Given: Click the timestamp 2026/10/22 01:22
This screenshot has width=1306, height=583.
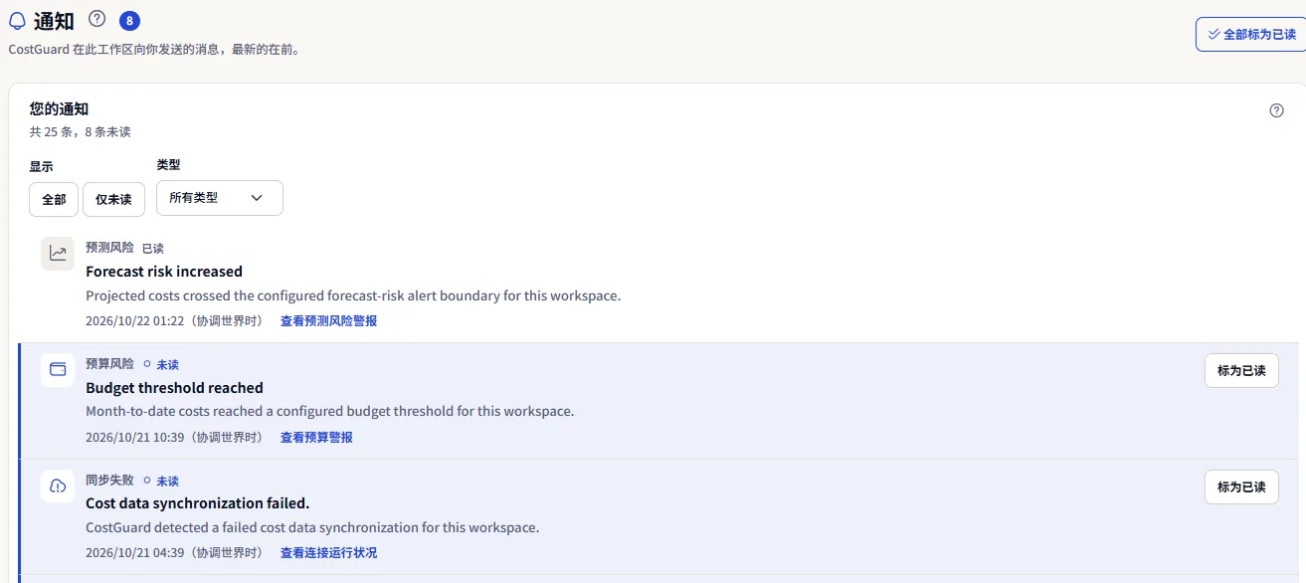Looking at the screenshot, I should (x=174, y=320).
